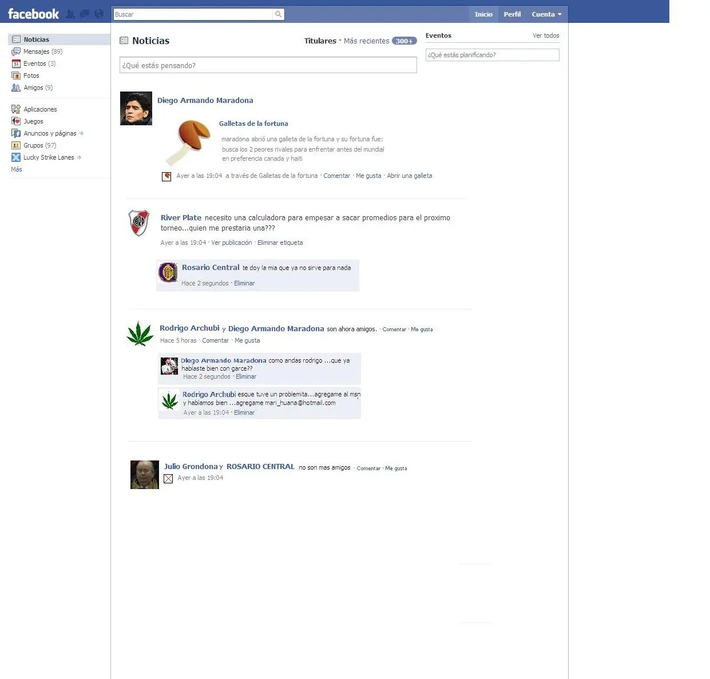Click the Facebook logo

click(x=33, y=14)
